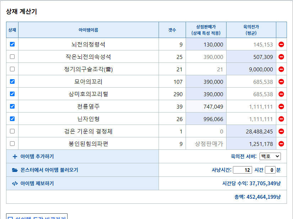Delete 봉인된힘의파편 with the red minus icon
Image resolution: width=293 pixels, height=219 pixels.
pyautogui.click(x=281, y=143)
